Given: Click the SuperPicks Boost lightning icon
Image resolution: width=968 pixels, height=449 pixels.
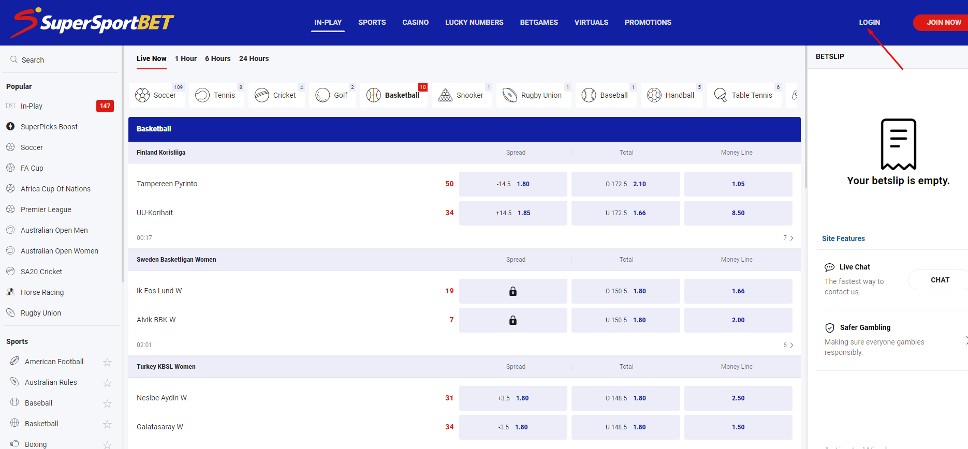Looking at the screenshot, I should tap(10, 126).
